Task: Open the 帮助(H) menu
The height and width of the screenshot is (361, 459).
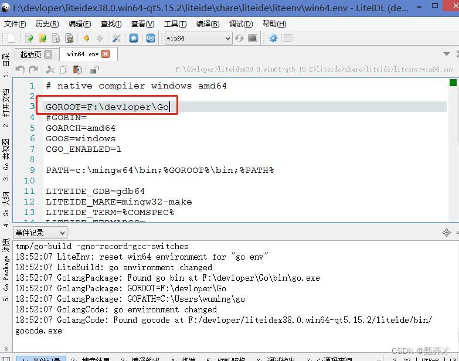Action: click(x=274, y=24)
